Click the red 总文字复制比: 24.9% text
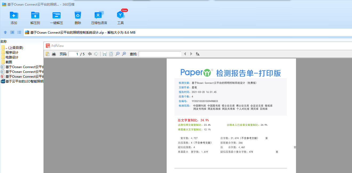This screenshot has height=173, width=352. pyautogui.click(x=193, y=120)
